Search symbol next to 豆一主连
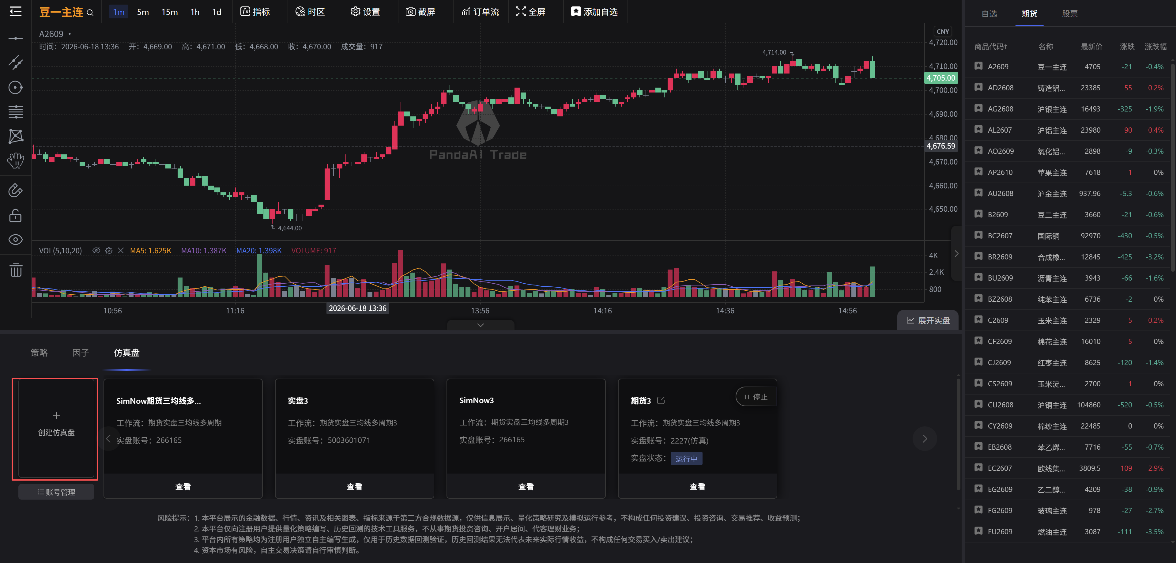This screenshot has height=563, width=1176. [x=90, y=12]
